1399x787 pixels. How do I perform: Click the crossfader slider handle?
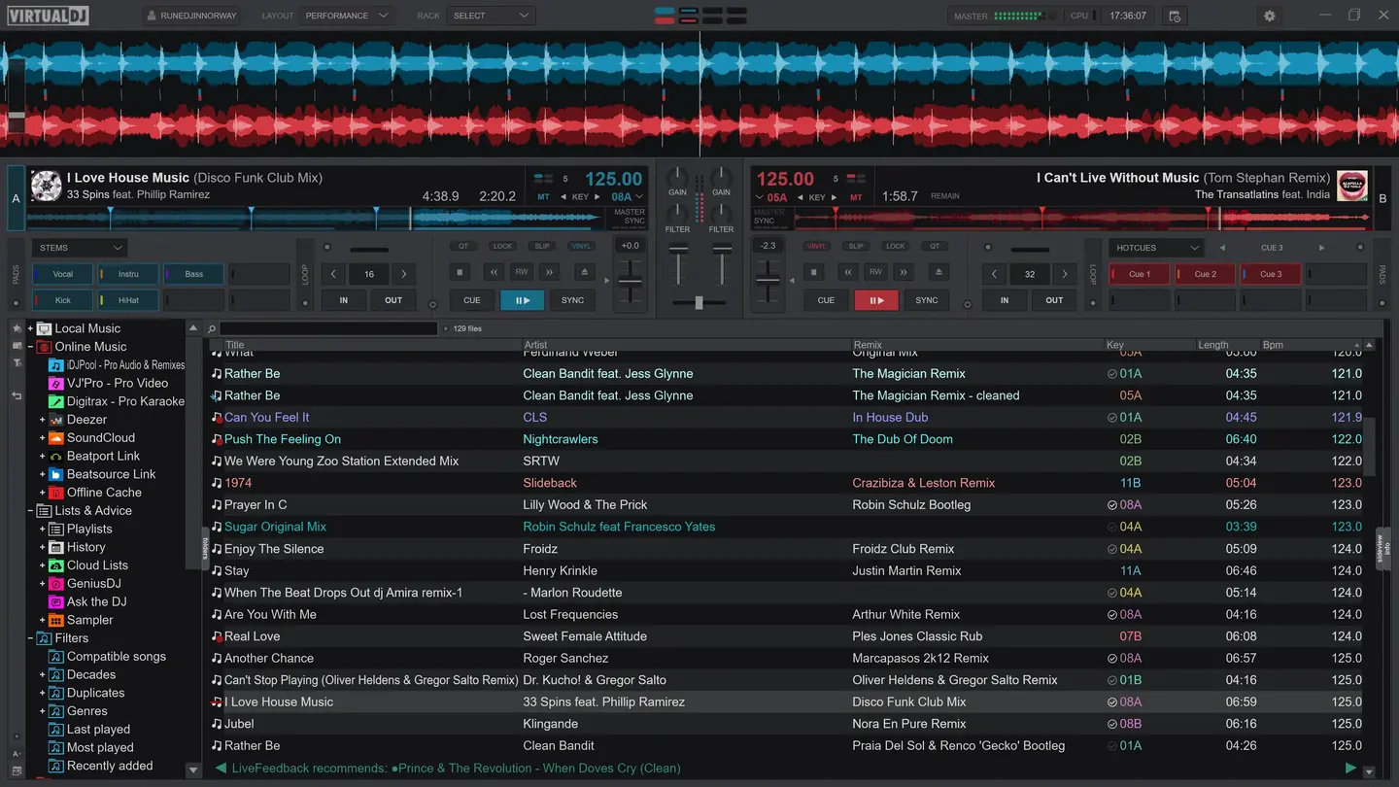[699, 302]
